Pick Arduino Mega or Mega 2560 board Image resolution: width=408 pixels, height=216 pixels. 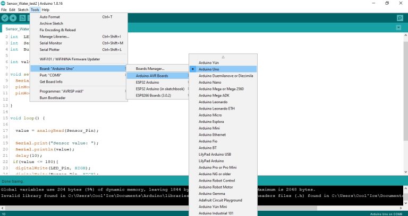point(221,89)
